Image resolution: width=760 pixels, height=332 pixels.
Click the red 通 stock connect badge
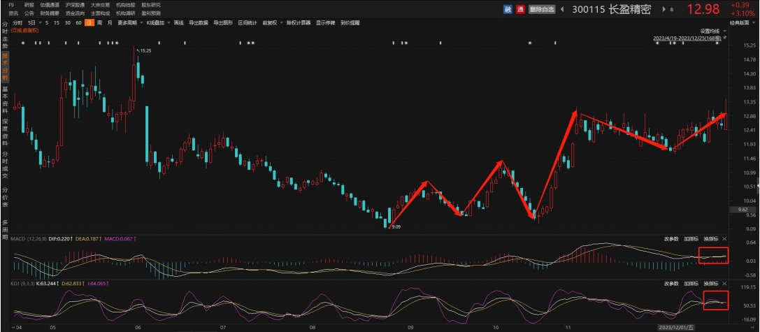pos(519,9)
